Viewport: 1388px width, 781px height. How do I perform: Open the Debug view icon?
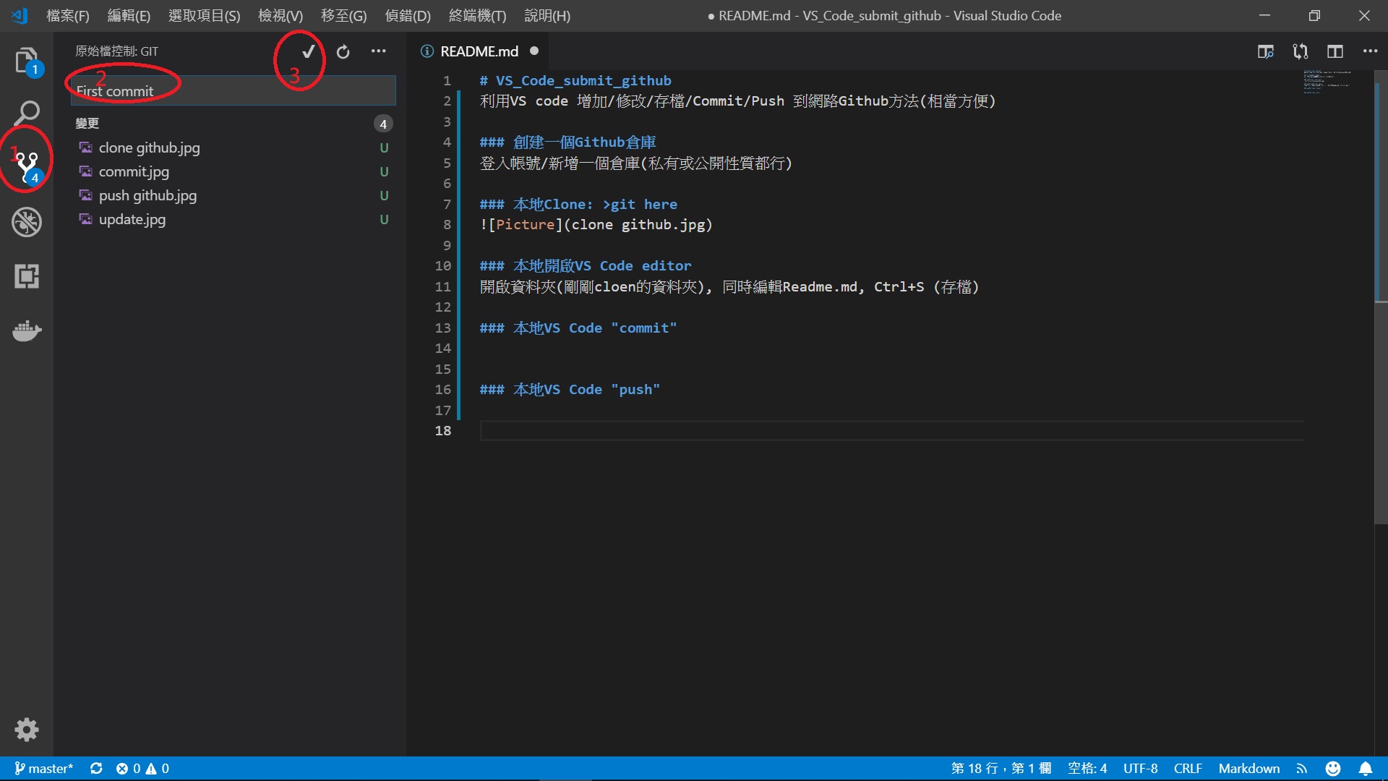point(27,222)
